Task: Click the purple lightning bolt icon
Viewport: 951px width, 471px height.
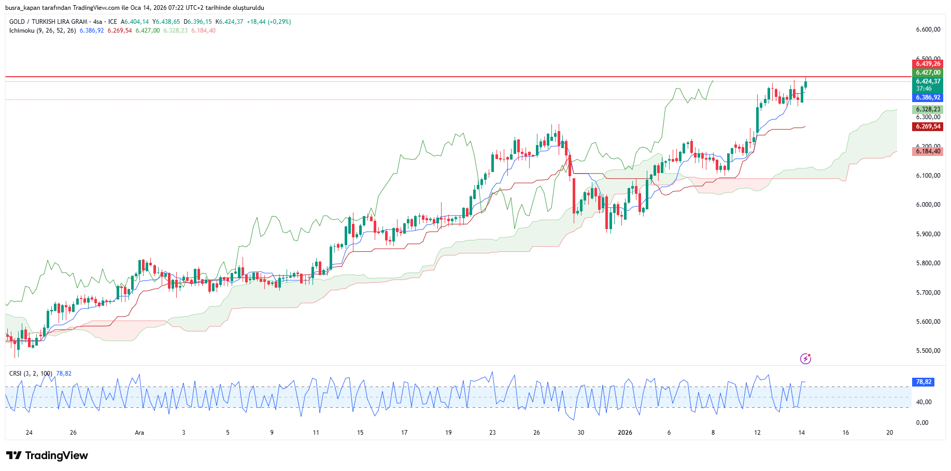Action: pyautogui.click(x=805, y=359)
